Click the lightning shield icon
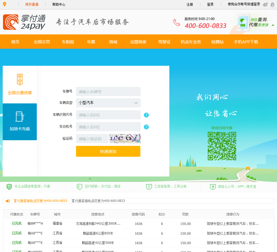The width and height of the screenshot is (277, 252). [x=213, y=186]
